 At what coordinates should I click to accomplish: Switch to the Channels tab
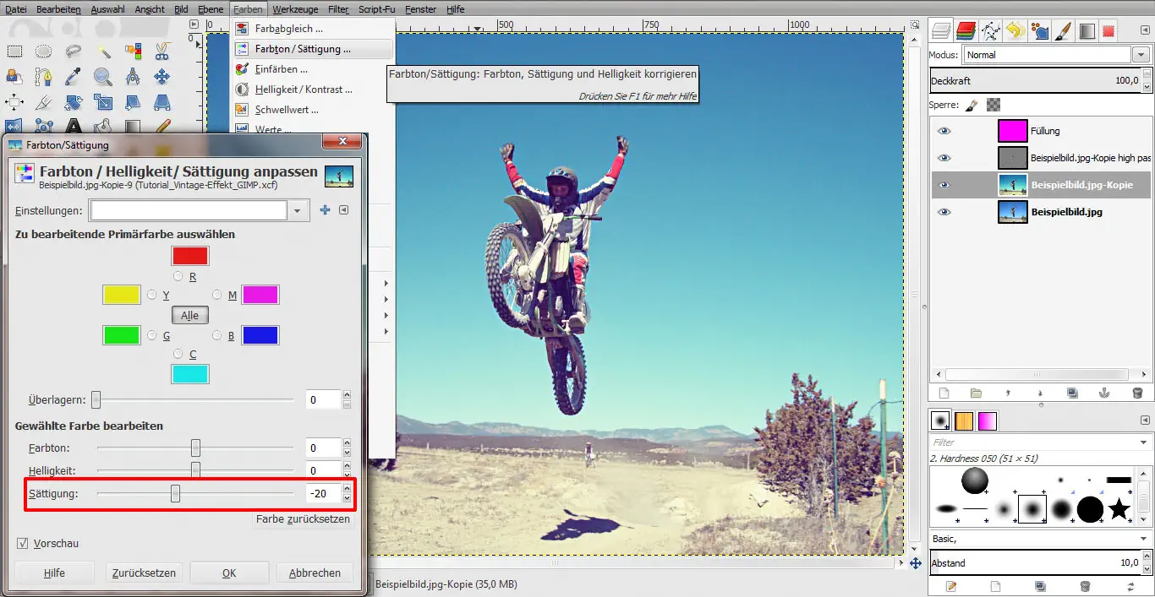(967, 30)
